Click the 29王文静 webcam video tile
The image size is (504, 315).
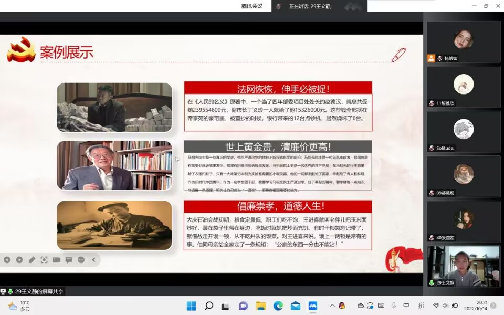[463, 266]
